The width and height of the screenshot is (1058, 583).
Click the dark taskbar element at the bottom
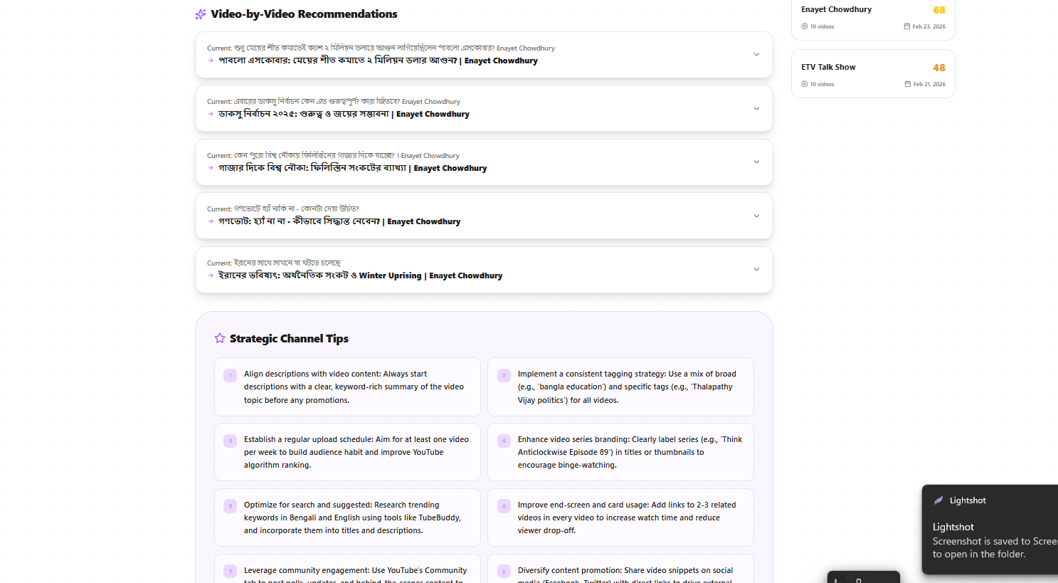coord(863,578)
